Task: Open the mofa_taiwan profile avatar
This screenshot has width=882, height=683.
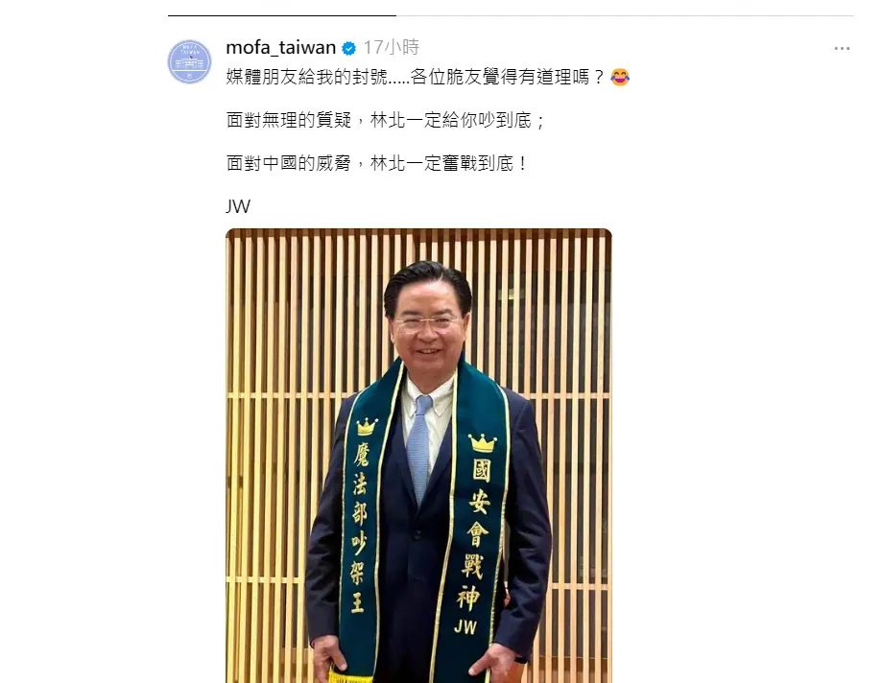Action: click(190, 61)
